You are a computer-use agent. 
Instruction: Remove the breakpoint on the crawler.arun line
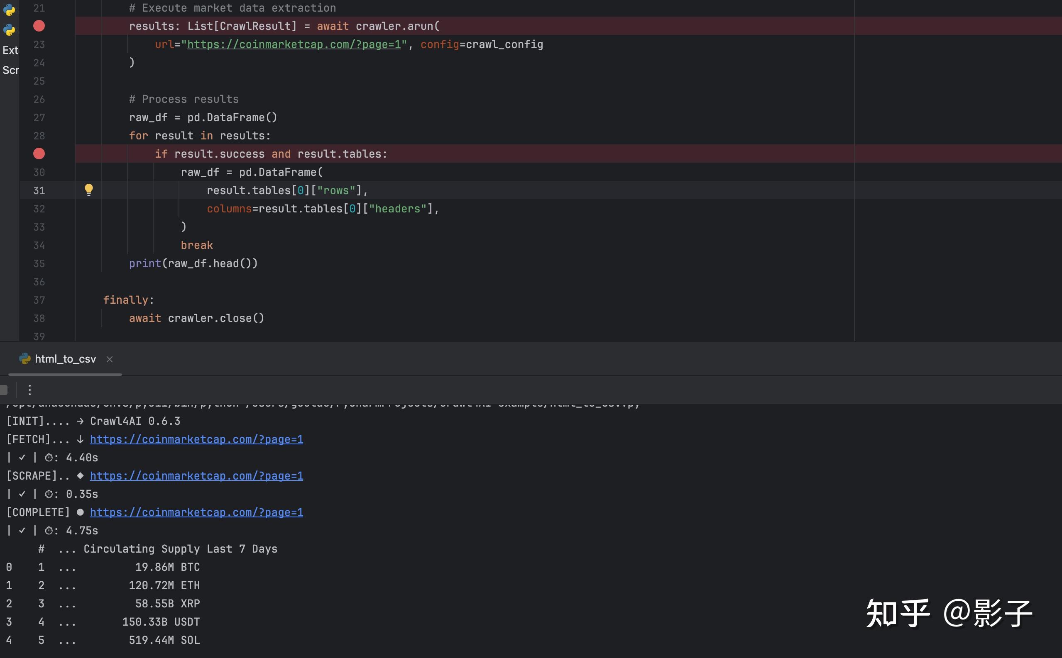pyautogui.click(x=39, y=26)
